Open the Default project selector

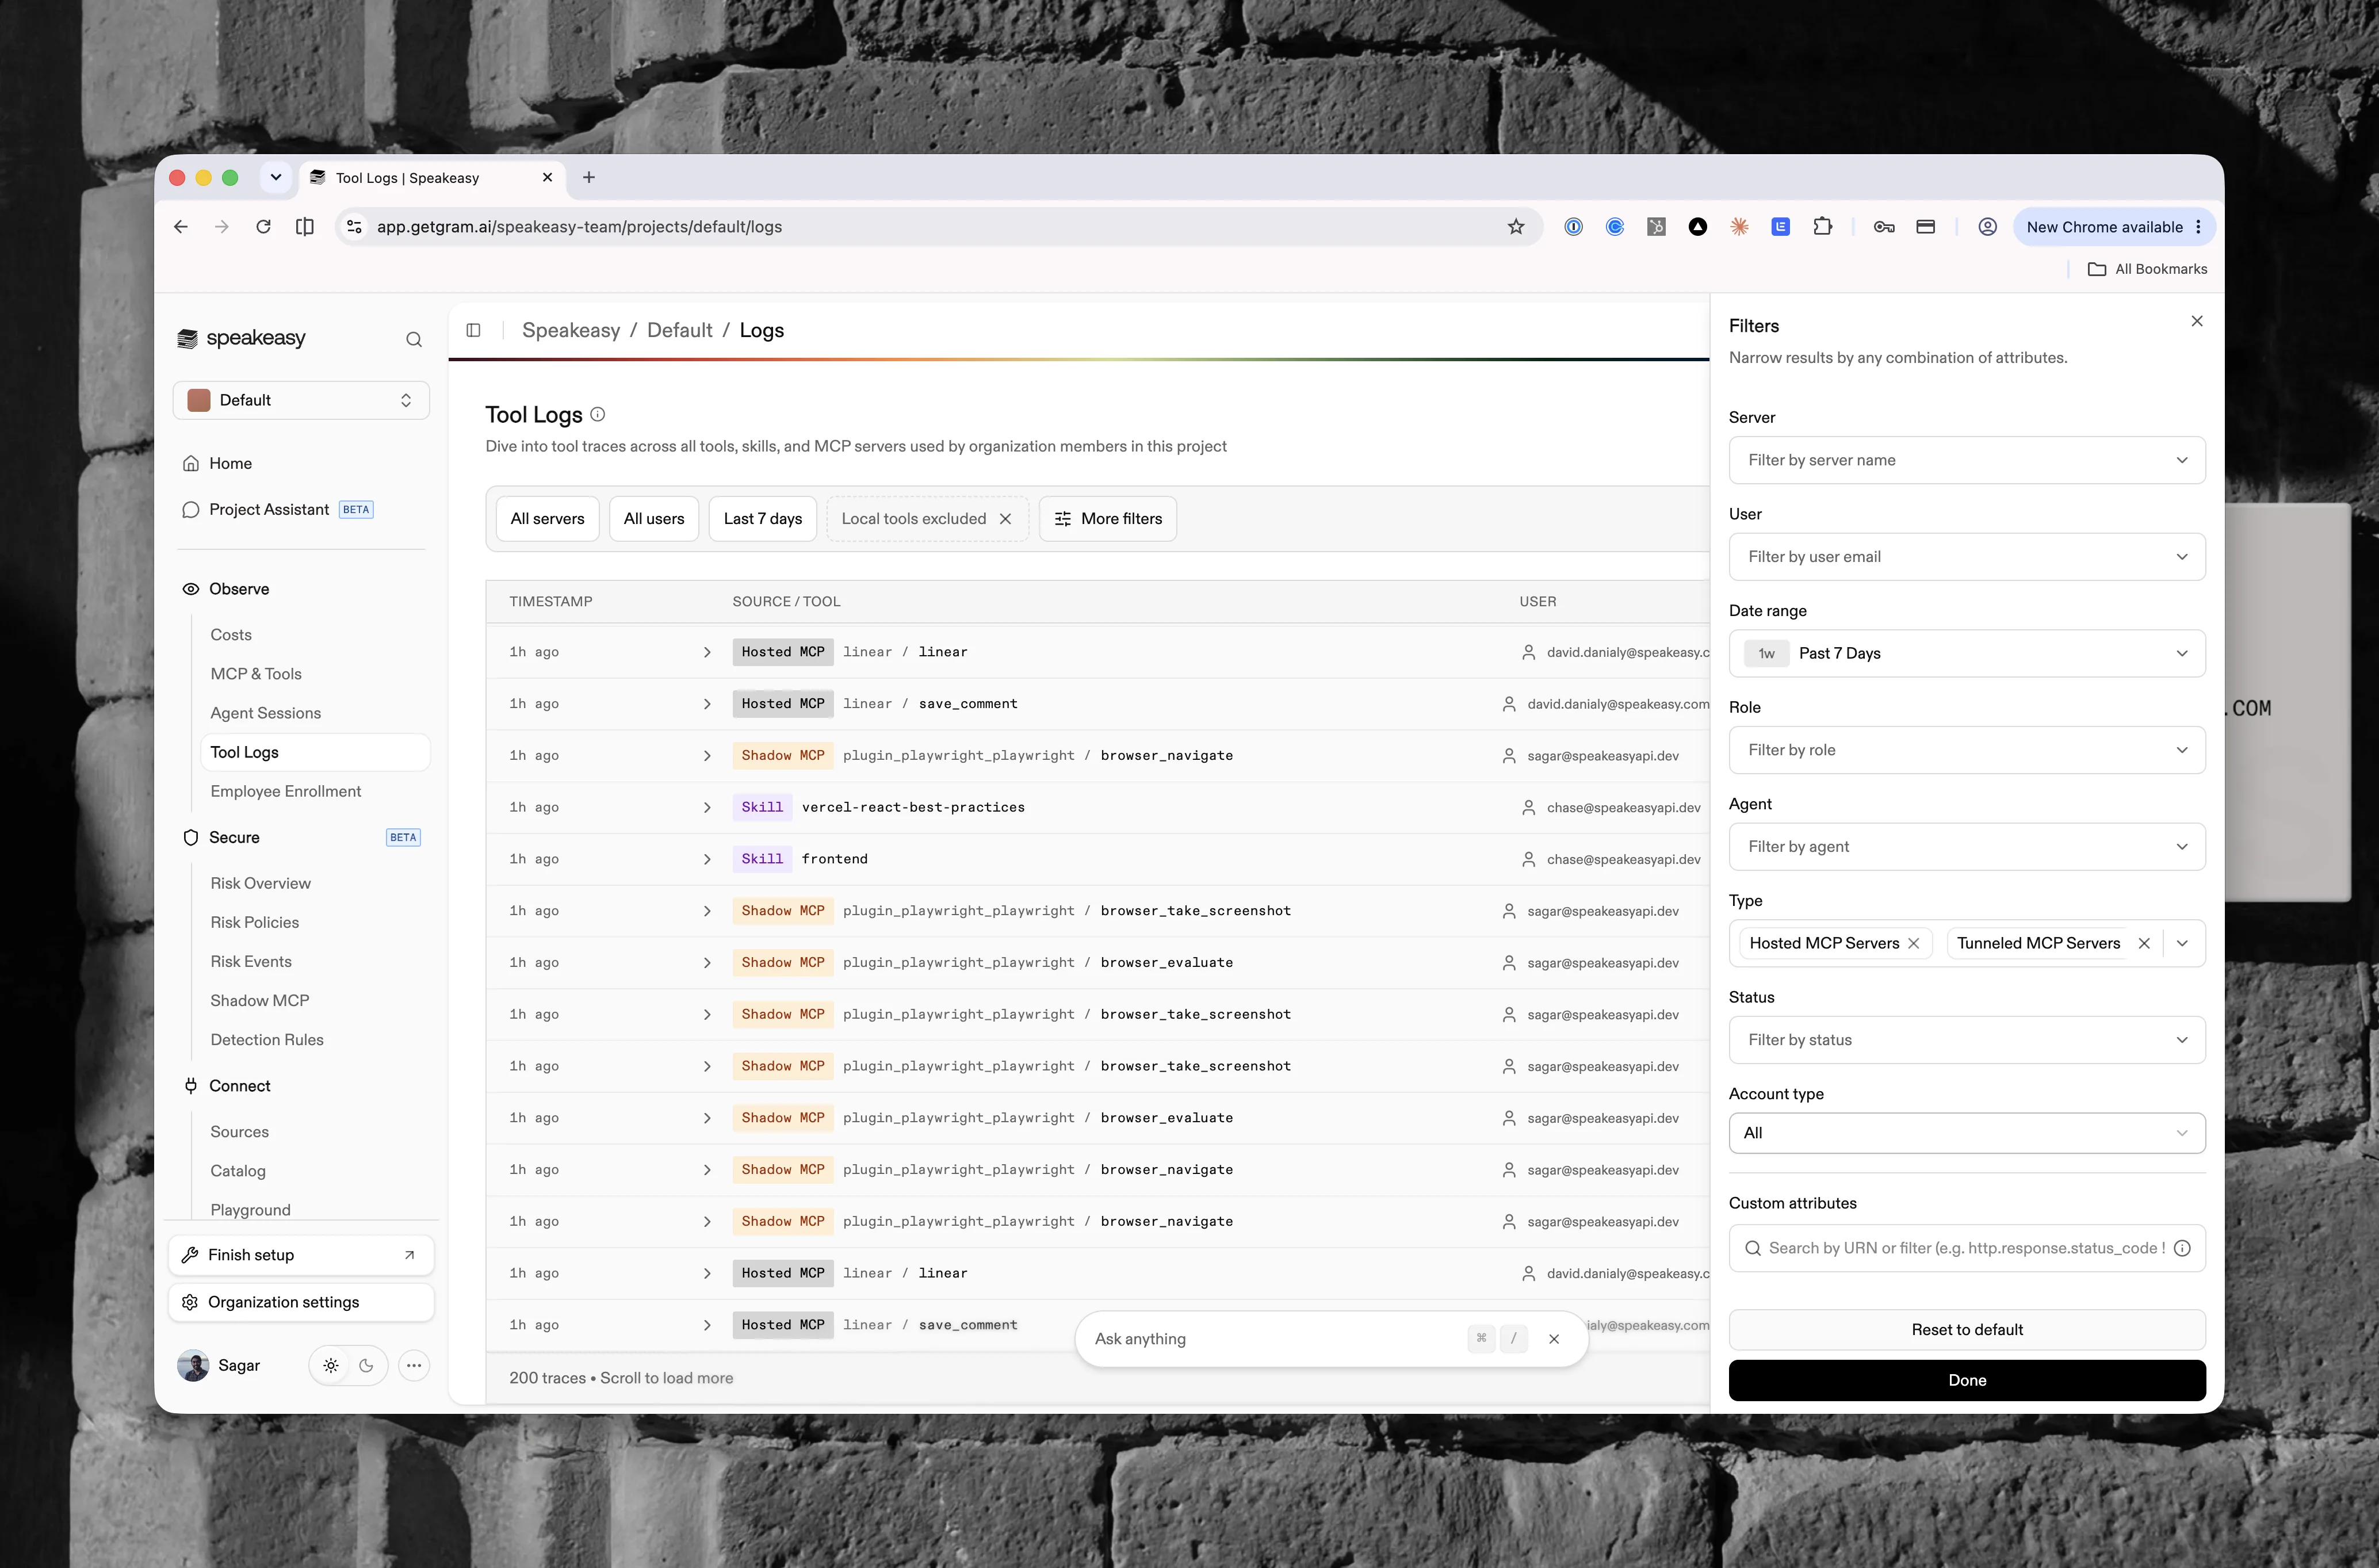(x=301, y=400)
